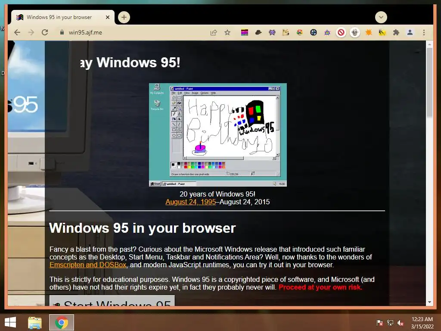Click the page scrollbar down arrow

click(429, 302)
